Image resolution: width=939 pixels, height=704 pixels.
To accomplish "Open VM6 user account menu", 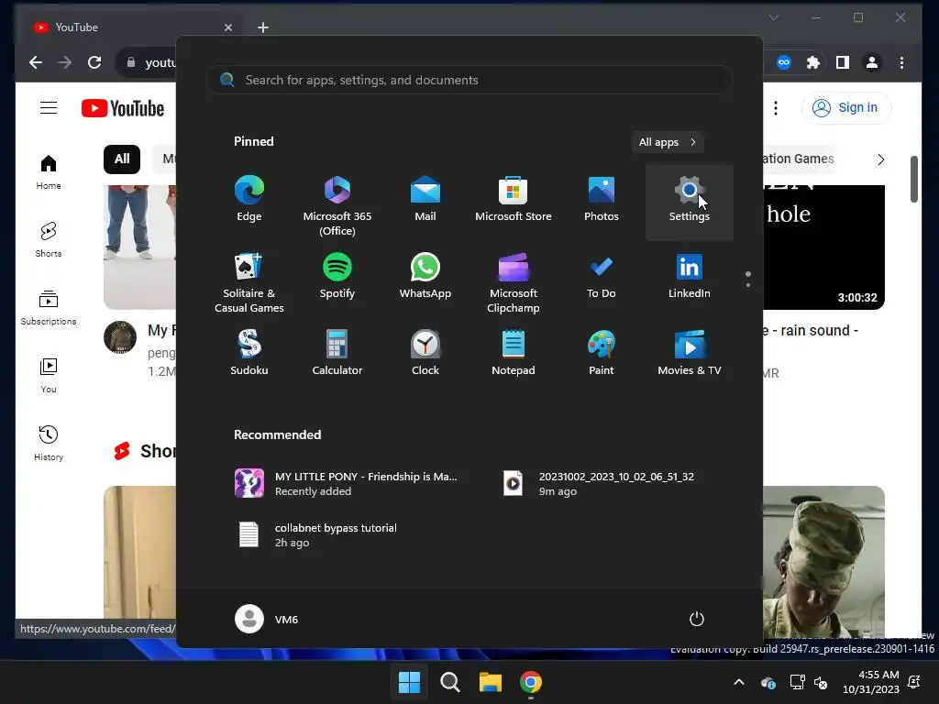I will (267, 619).
